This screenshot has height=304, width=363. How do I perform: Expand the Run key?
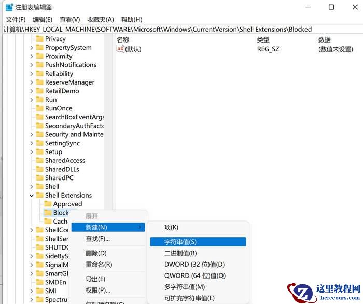coord(32,100)
